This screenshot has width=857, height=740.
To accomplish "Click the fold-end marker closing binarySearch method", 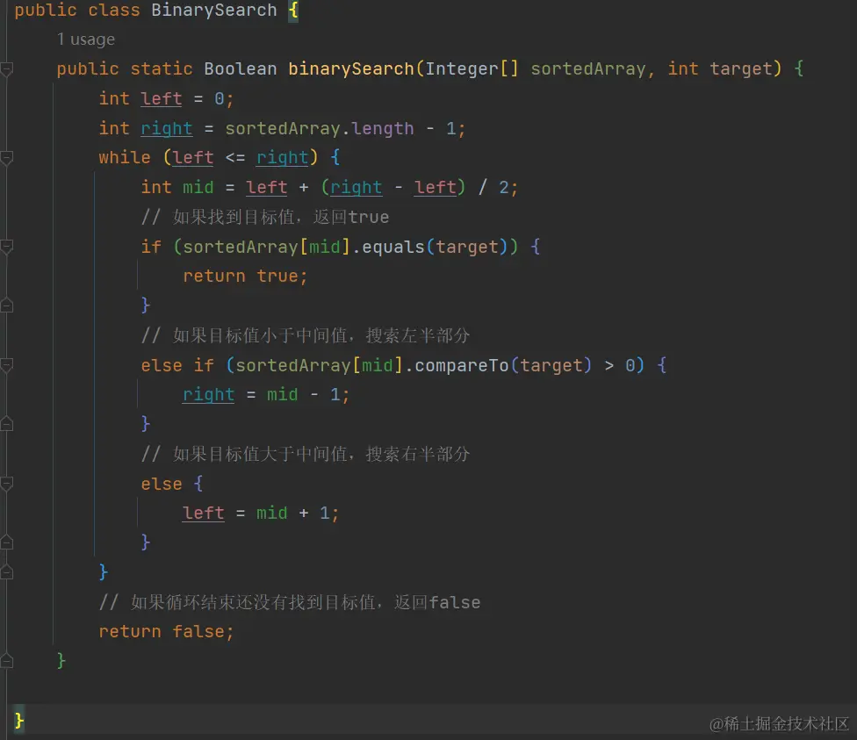I will click(x=6, y=661).
